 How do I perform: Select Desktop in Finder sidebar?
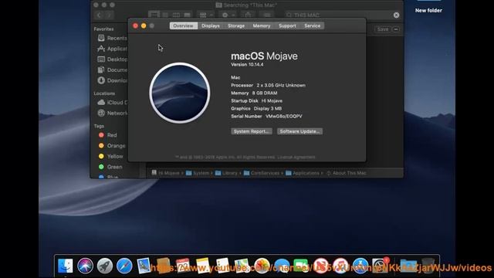click(x=112, y=59)
